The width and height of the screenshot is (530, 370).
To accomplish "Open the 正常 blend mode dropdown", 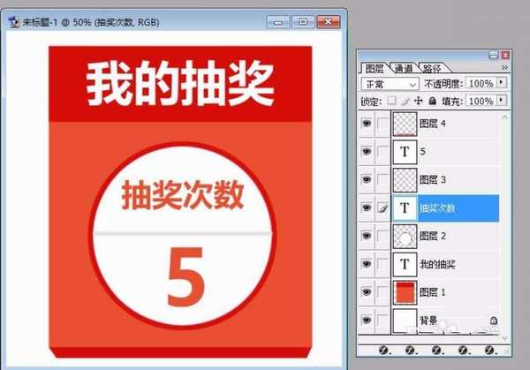I will point(390,84).
